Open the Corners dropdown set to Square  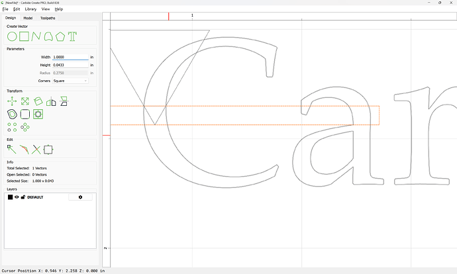pyautogui.click(x=70, y=81)
